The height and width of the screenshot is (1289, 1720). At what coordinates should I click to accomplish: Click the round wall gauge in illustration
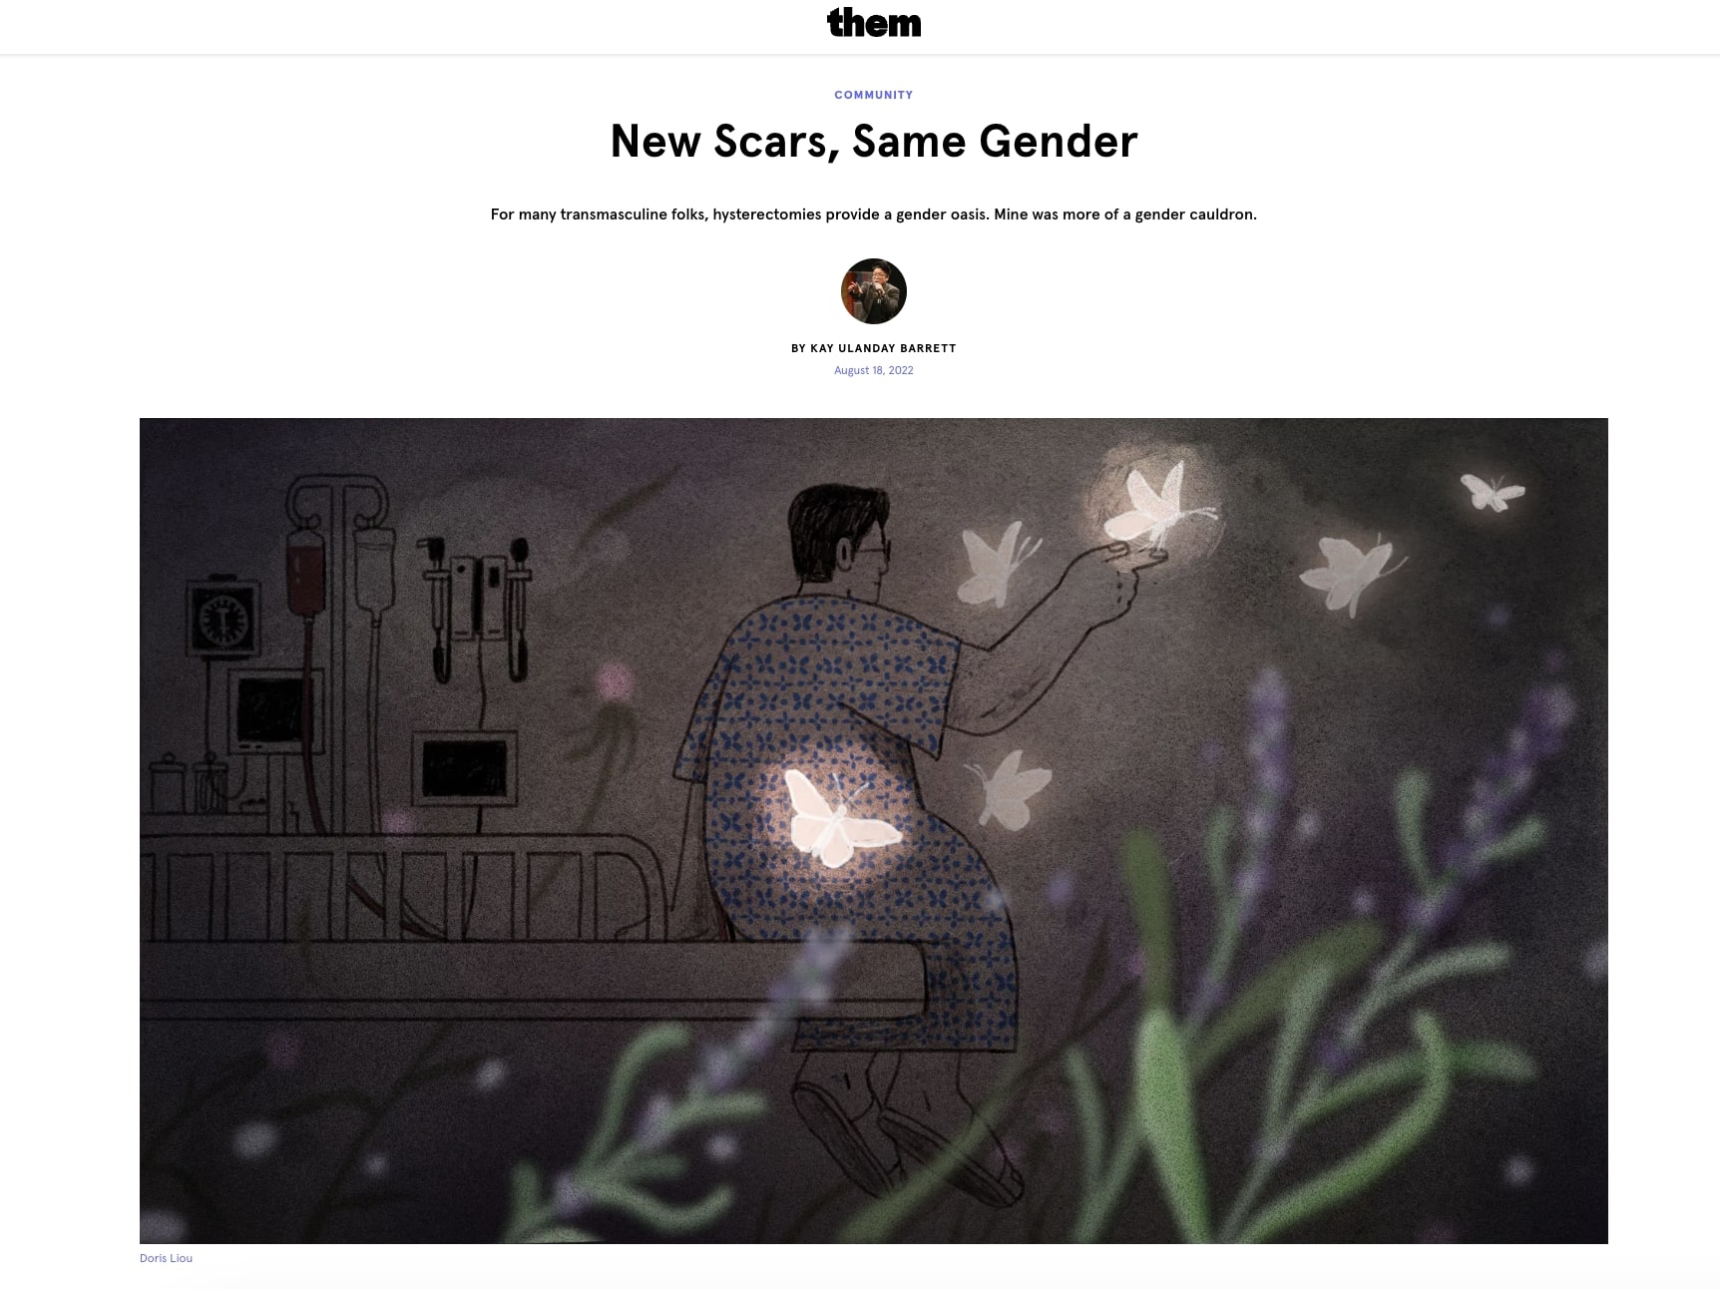click(221, 618)
